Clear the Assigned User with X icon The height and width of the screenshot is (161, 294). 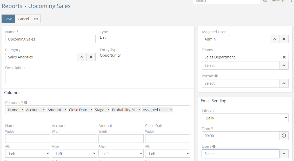coord(284,39)
